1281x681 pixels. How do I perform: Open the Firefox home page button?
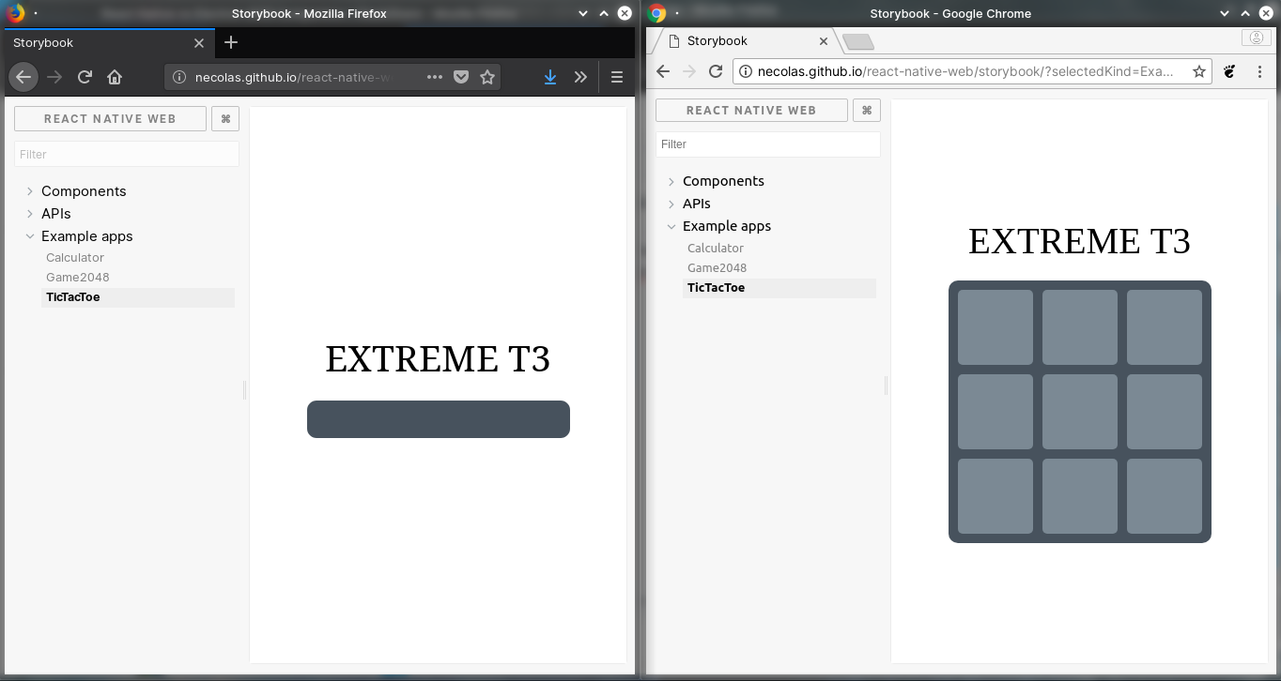(115, 77)
